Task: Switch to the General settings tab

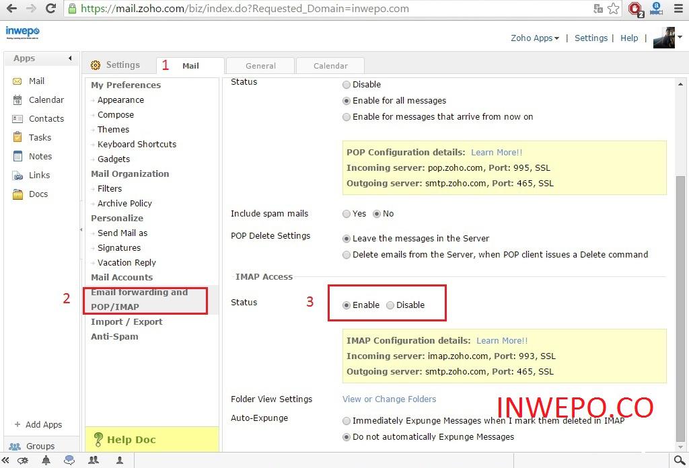Action: (260, 66)
